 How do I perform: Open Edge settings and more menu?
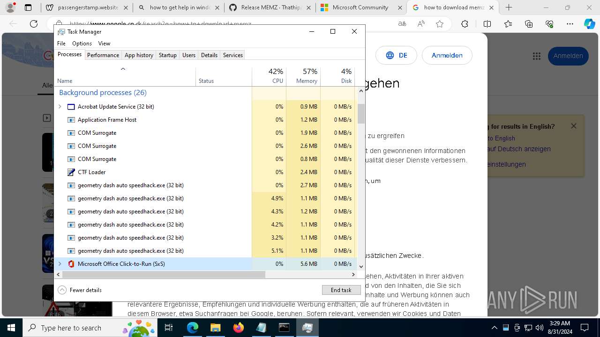[570, 24]
